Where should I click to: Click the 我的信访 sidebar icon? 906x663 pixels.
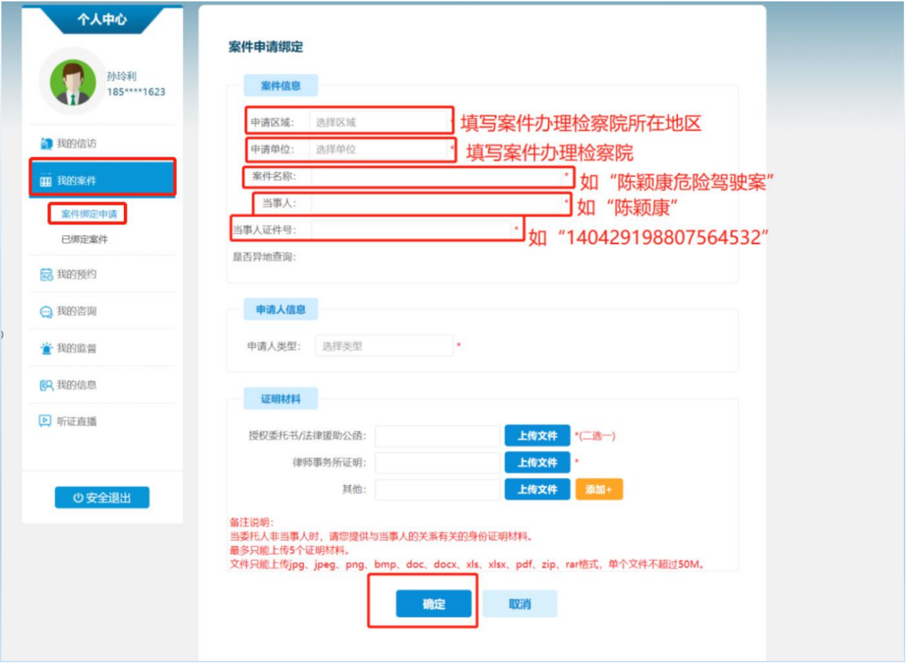tap(47, 144)
